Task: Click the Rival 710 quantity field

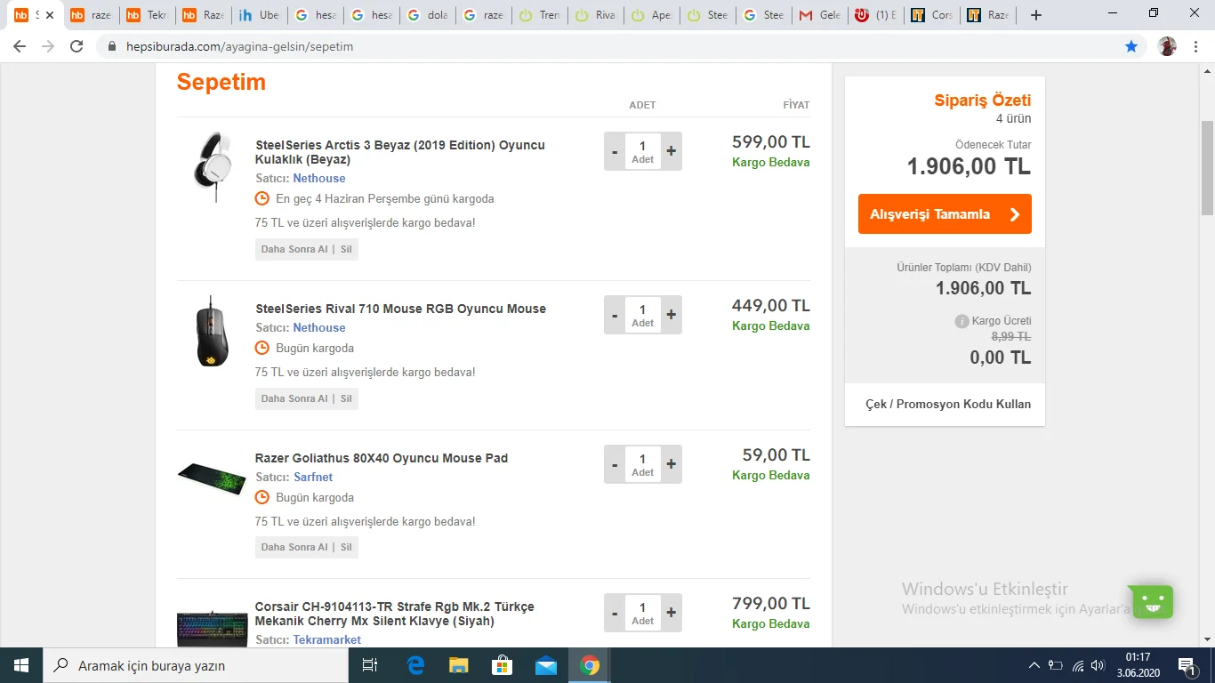Action: point(643,315)
